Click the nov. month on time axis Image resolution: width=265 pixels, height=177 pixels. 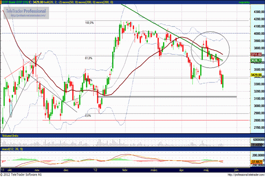pos(37,170)
